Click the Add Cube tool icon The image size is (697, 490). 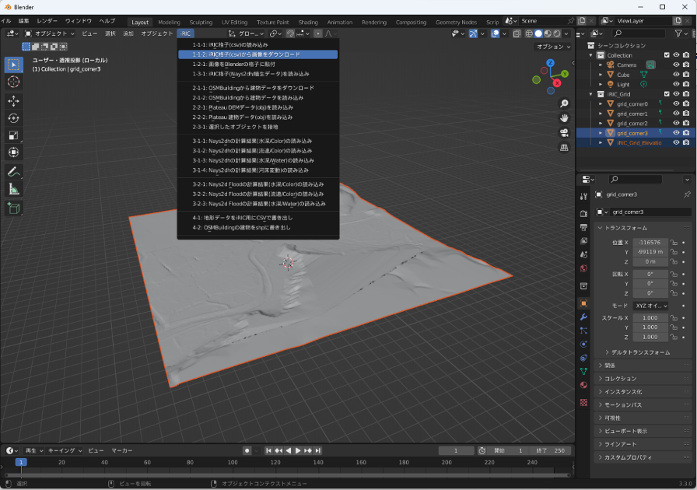[x=14, y=208]
